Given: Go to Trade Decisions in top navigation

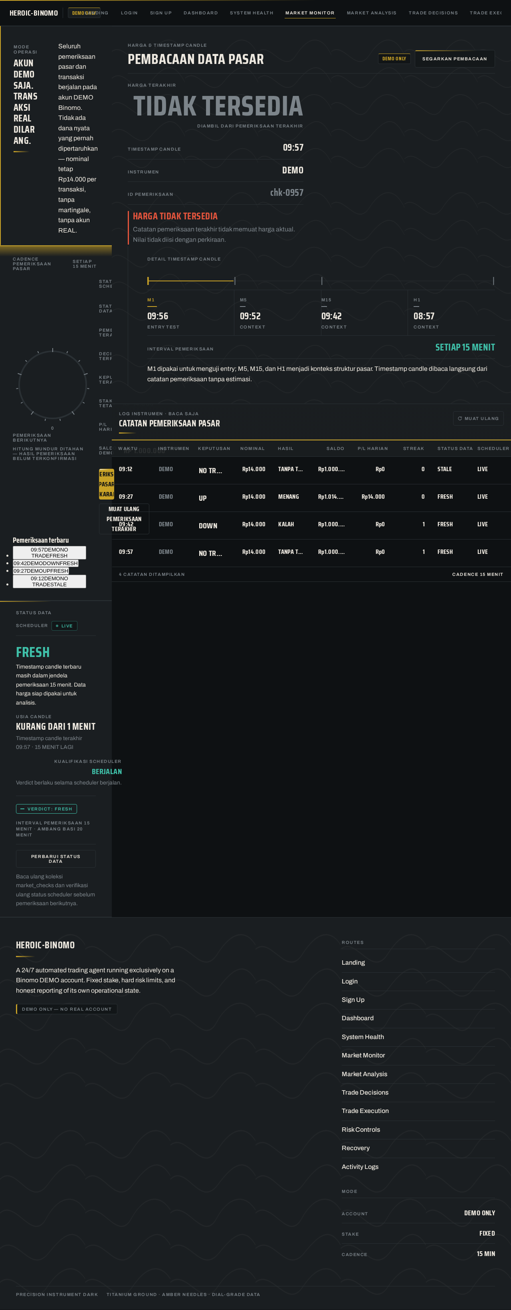Looking at the screenshot, I should (433, 13).
